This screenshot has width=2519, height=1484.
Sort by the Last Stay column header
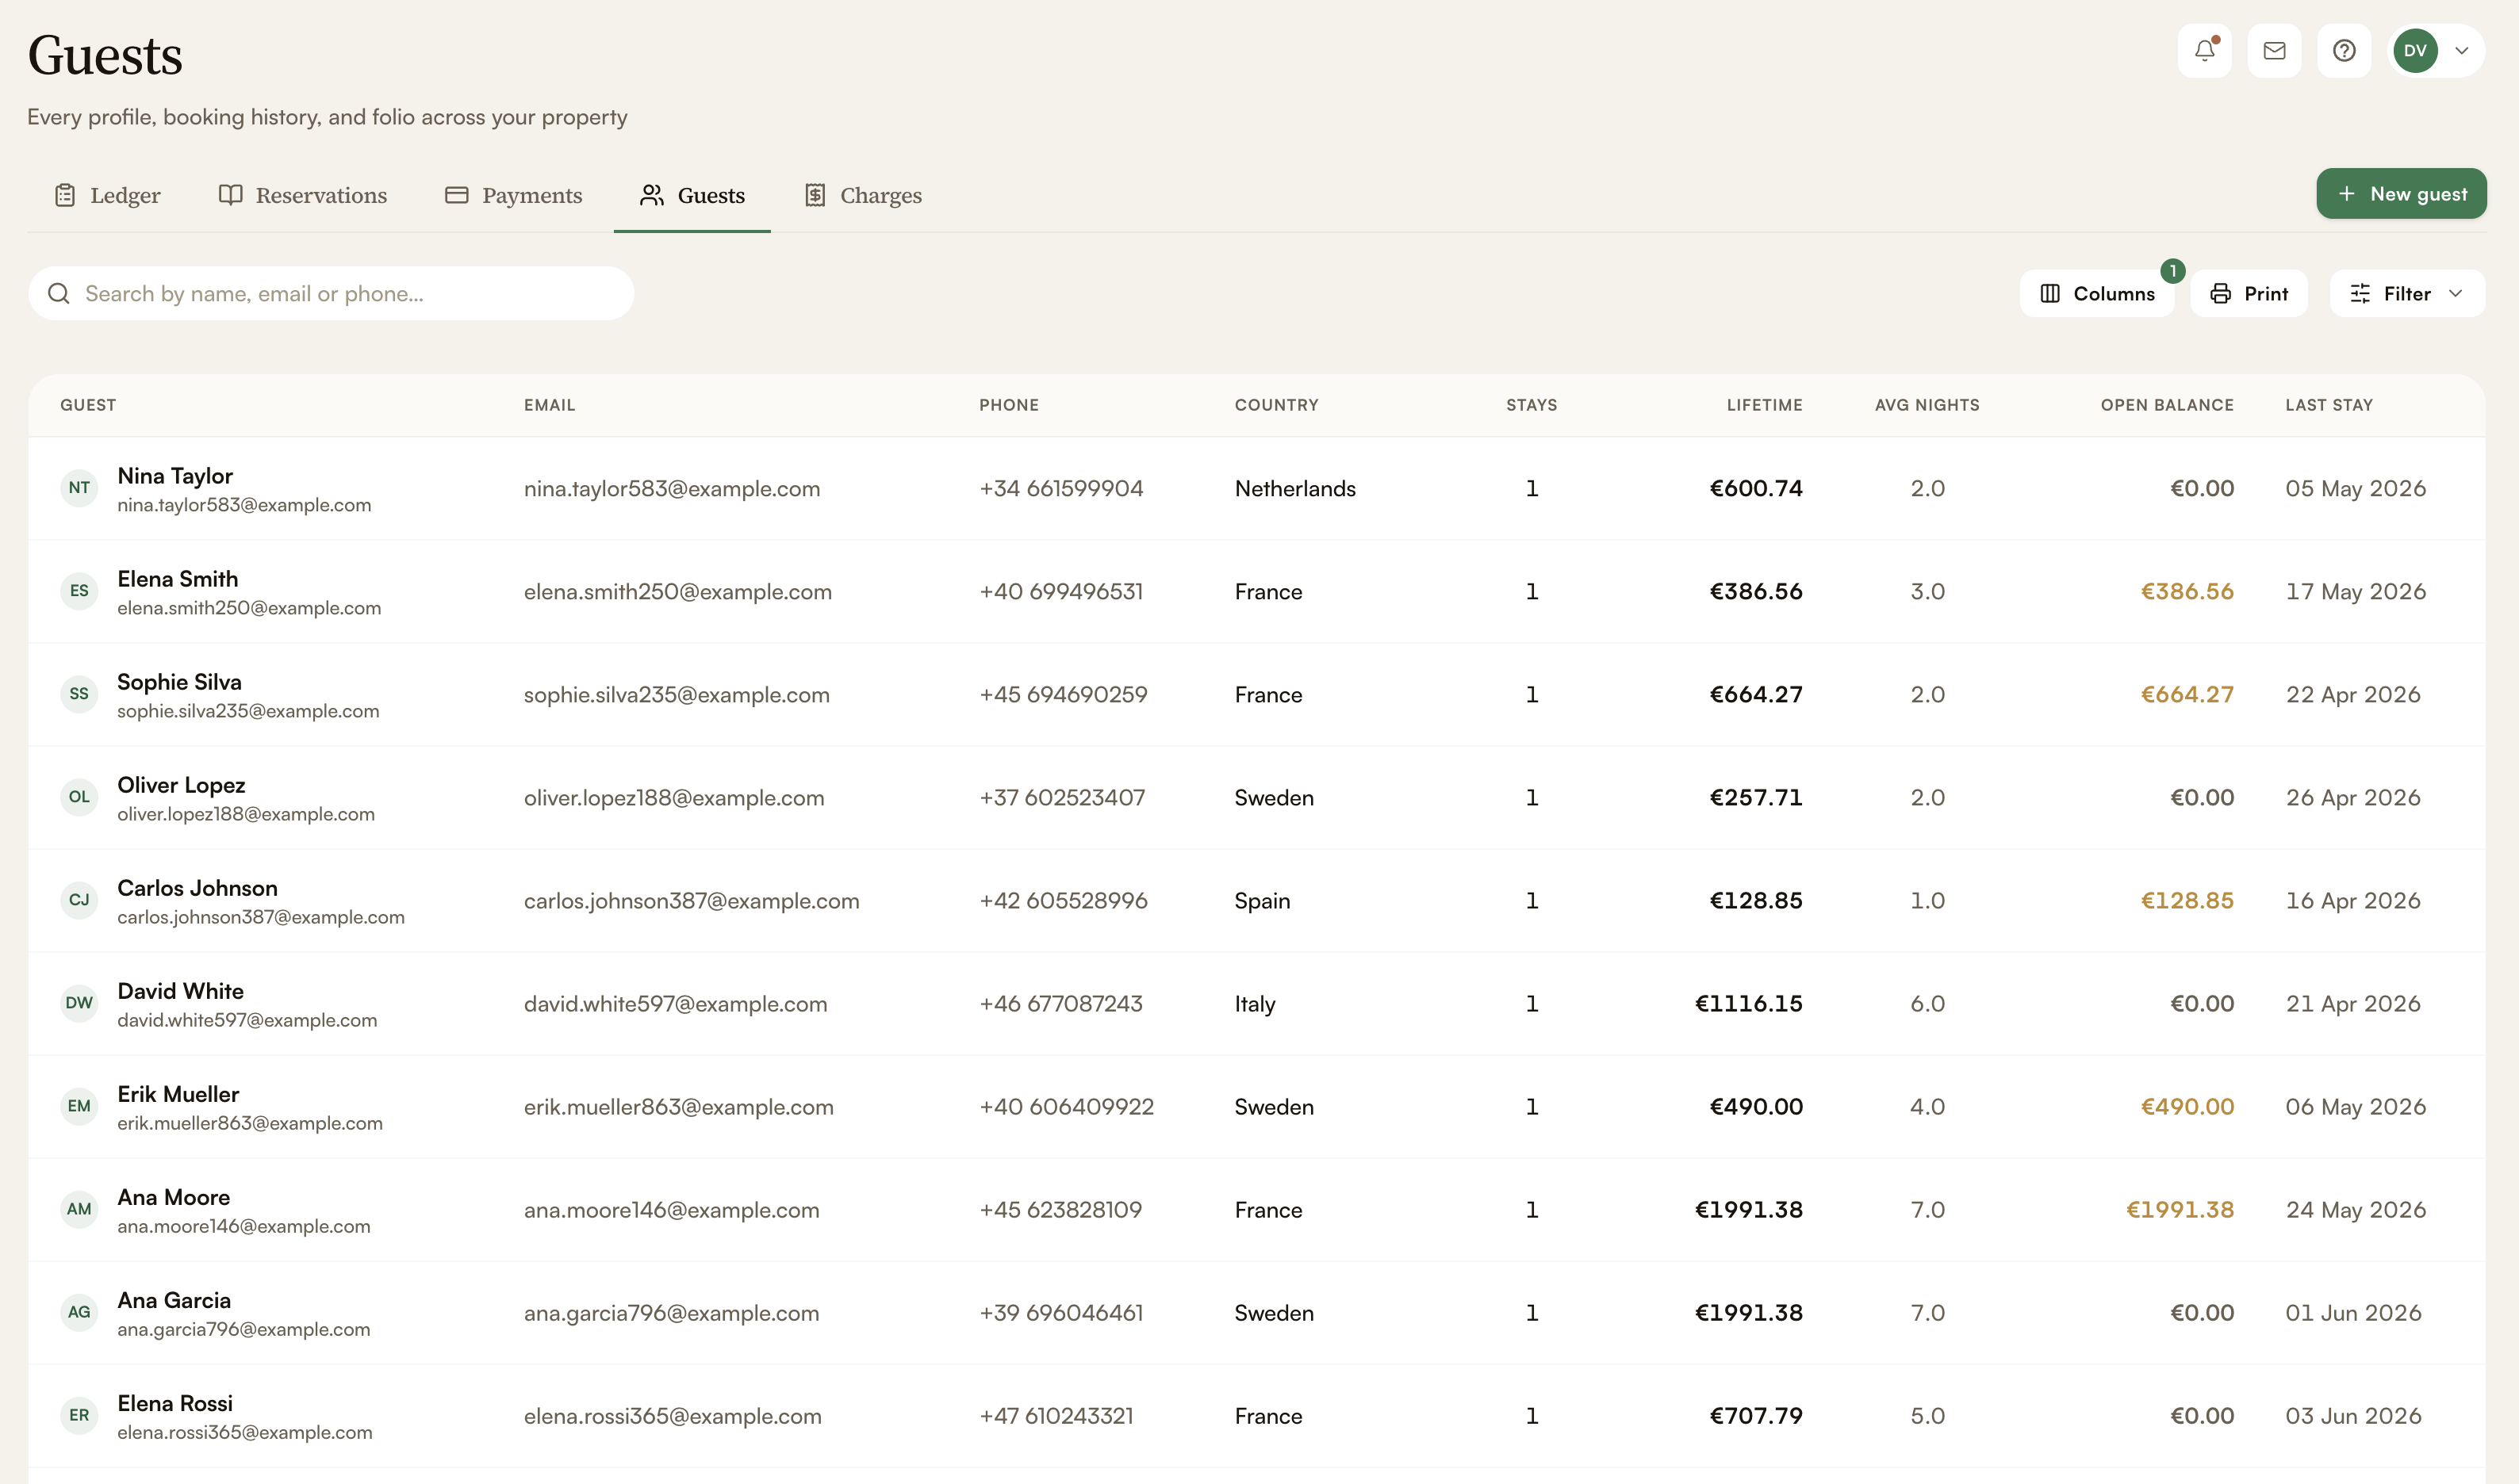coord(2329,405)
